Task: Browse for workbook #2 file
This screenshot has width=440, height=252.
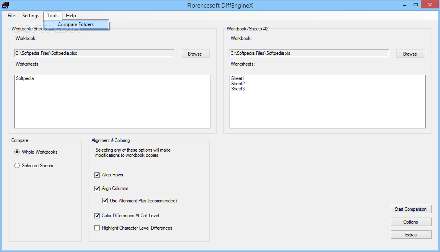Action: click(x=410, y=54)
